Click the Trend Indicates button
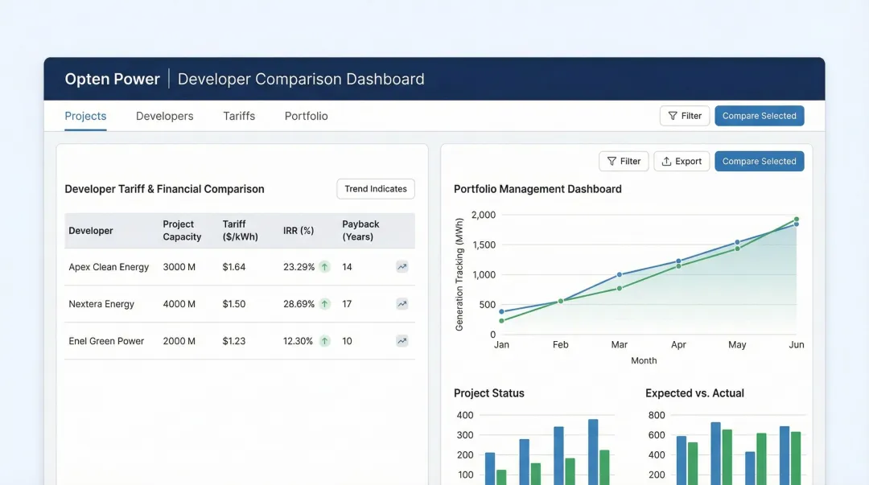This screenshot has height=485, width=869. coord(375,188)
